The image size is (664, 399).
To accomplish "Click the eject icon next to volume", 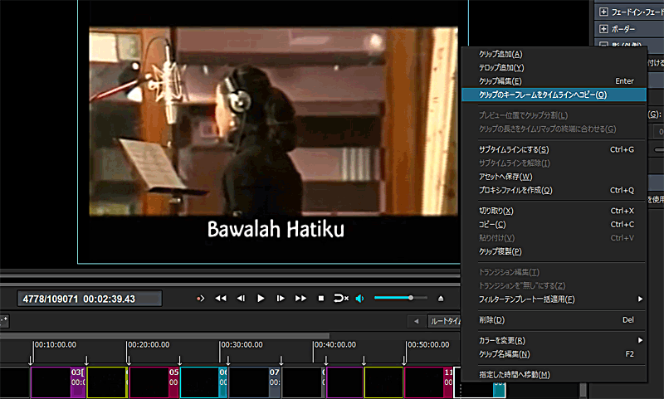I will click(441, 299).
